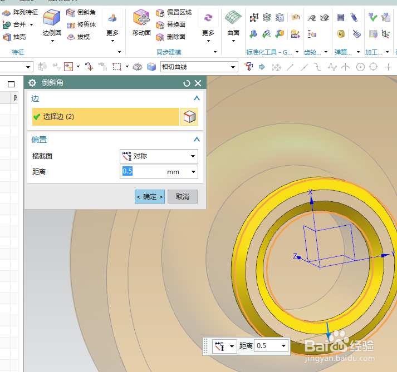Click the arc center snap icon
The image size is (397, 372).
[360, 67]
